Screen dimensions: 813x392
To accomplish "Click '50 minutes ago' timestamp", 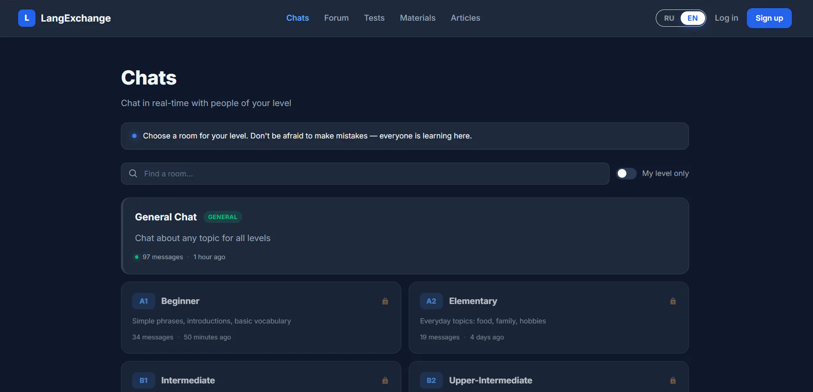I will click(x=207, y=337).
